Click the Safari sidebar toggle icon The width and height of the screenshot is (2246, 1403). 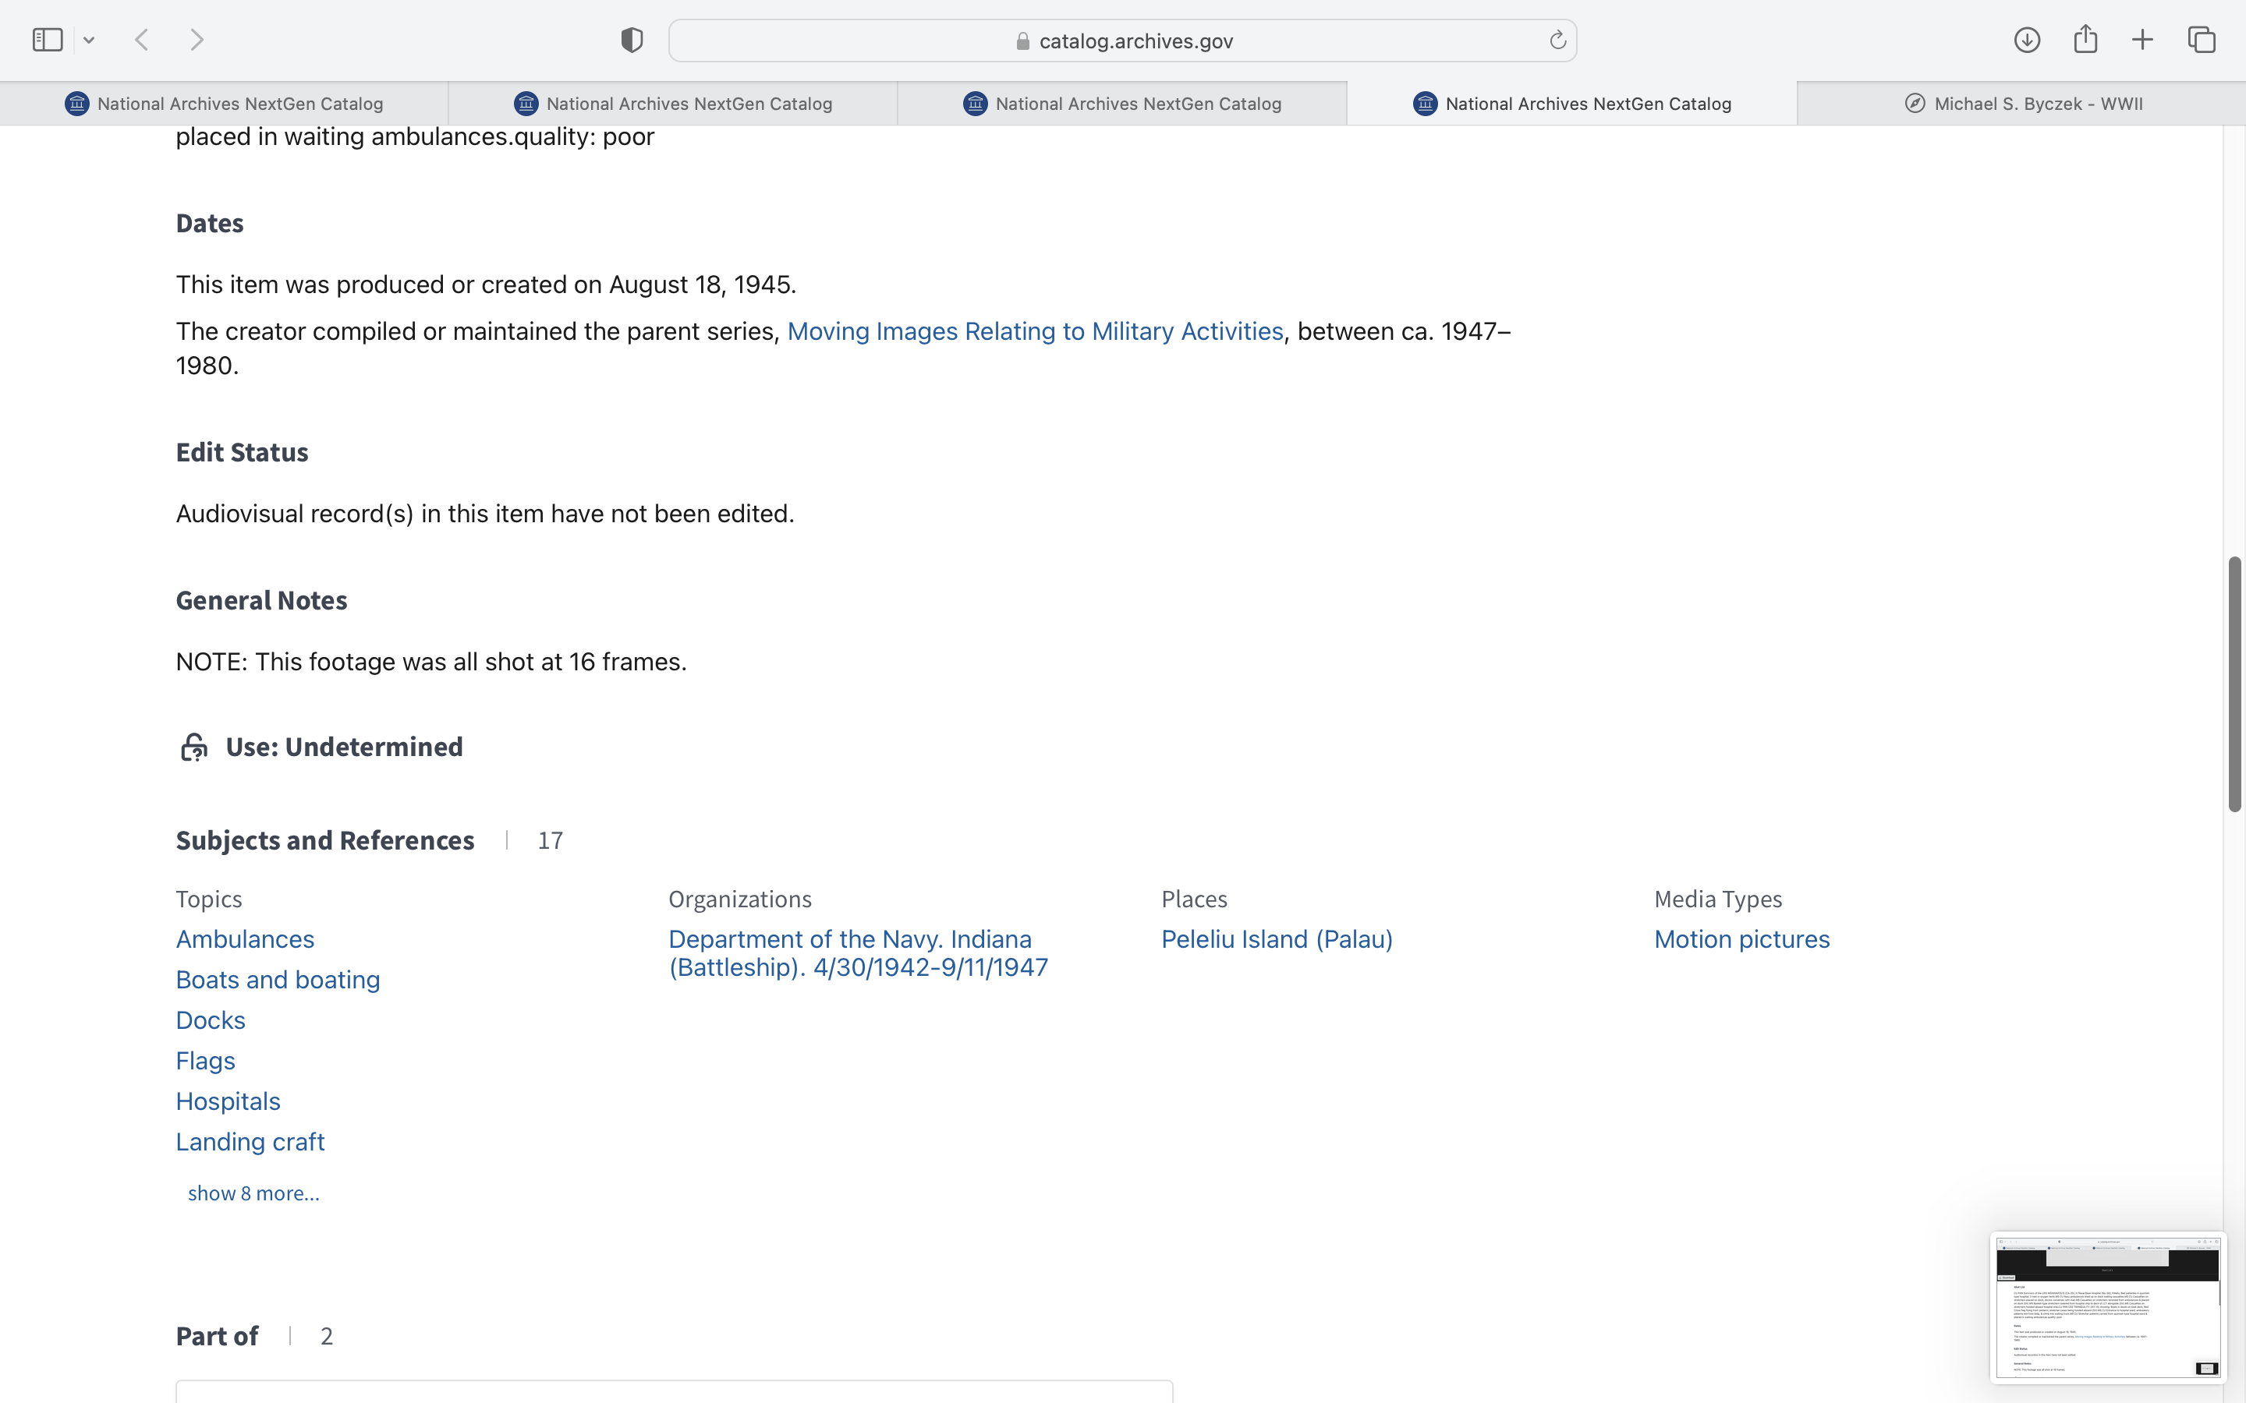pos(48,40)
